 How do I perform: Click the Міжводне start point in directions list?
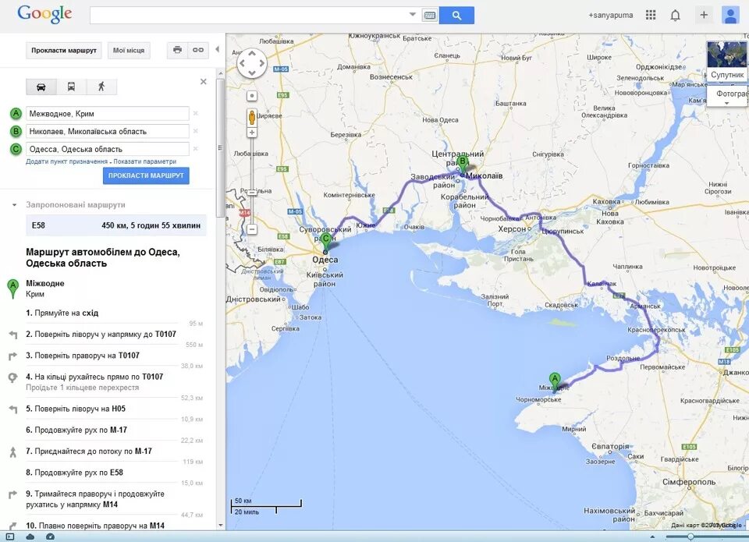(x=45, y=283)
